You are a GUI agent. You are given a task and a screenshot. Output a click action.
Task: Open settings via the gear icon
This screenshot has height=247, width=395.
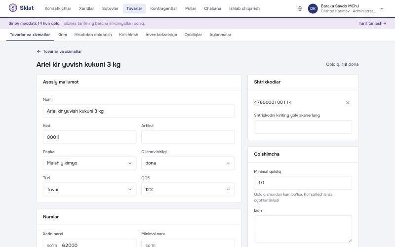point(300,8)
